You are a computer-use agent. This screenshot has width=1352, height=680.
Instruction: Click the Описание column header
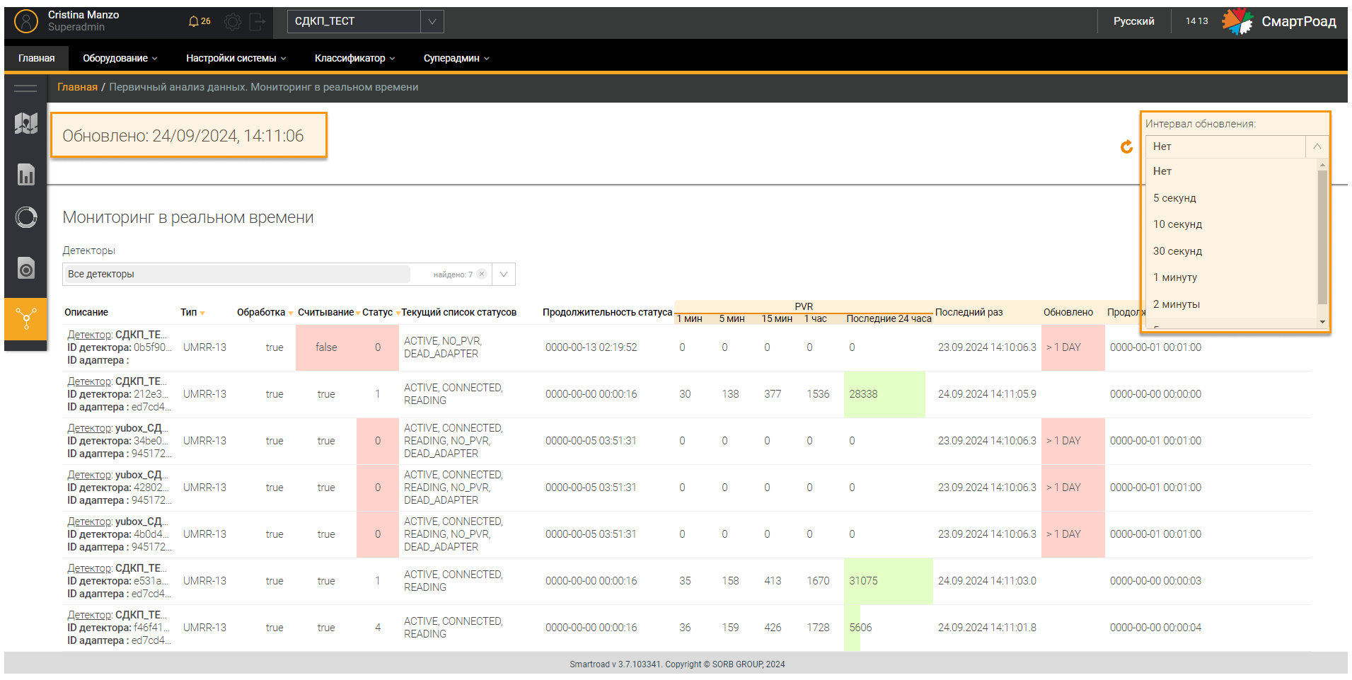pyautogui.click(x=86, y=312)
